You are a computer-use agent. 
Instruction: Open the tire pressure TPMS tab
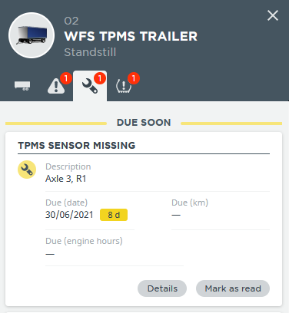pos(124,86)
